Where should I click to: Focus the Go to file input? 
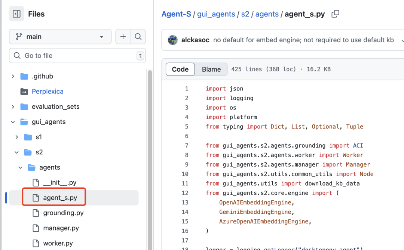(x=77, y=56)
